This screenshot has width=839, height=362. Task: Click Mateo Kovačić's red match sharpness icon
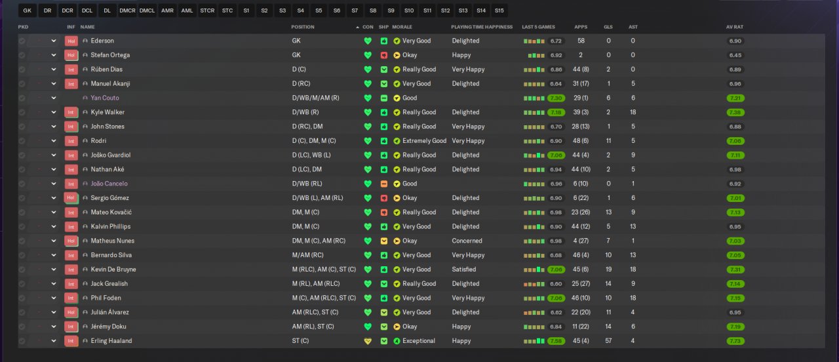coord(384,212)
